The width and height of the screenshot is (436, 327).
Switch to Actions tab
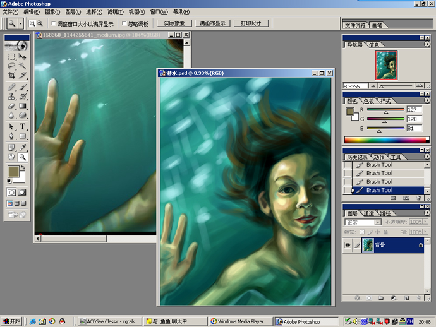(x=378, y=157)
